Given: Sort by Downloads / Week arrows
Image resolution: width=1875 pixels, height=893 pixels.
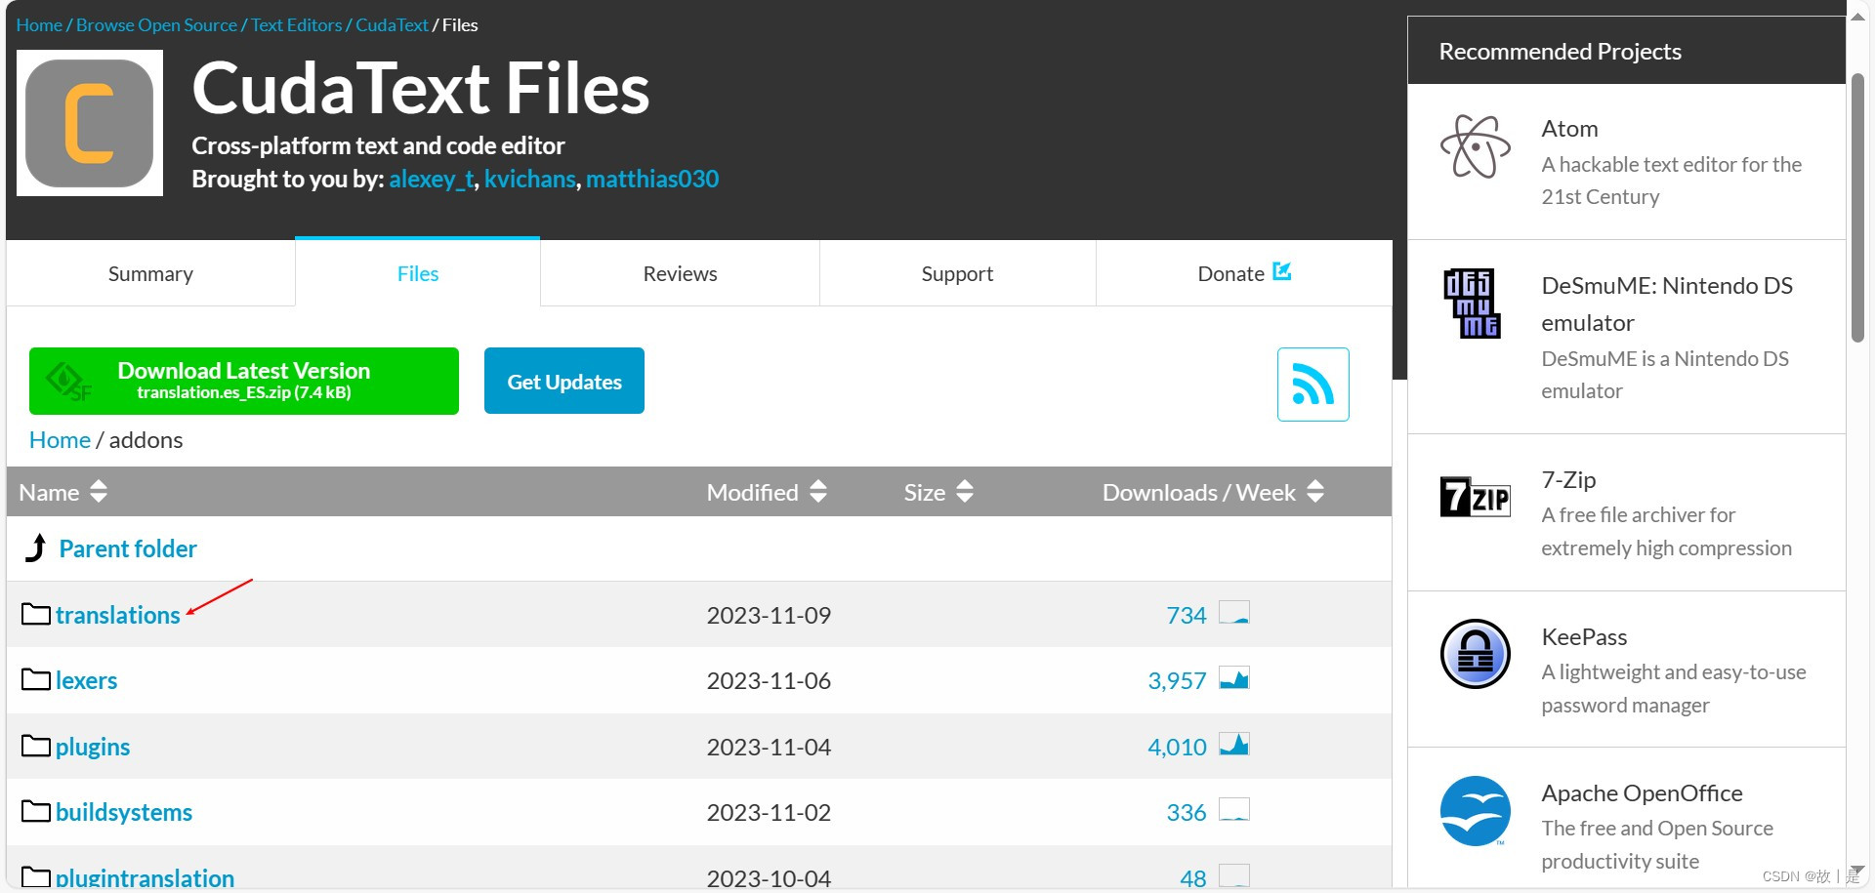Looking at the screenshot, I should [1315, 491].
